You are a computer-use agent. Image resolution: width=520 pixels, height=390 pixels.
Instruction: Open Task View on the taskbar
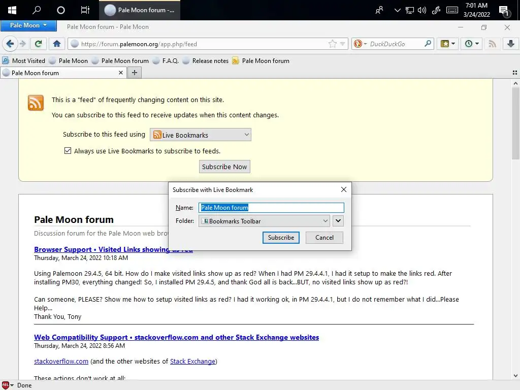tap(85, 10)
